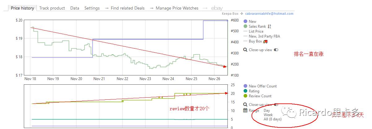Open the Data tab
This screenshot has width=372, height=129.
point(75,8)
